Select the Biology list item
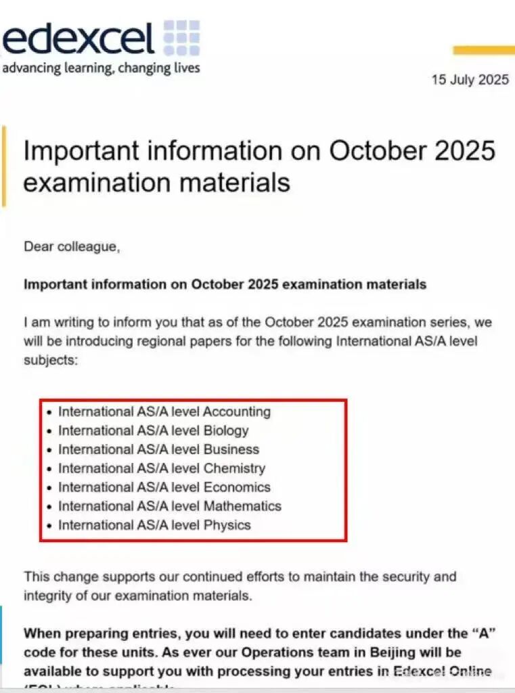This screenshot has height=693, width=515. click(x=153, y=430)
